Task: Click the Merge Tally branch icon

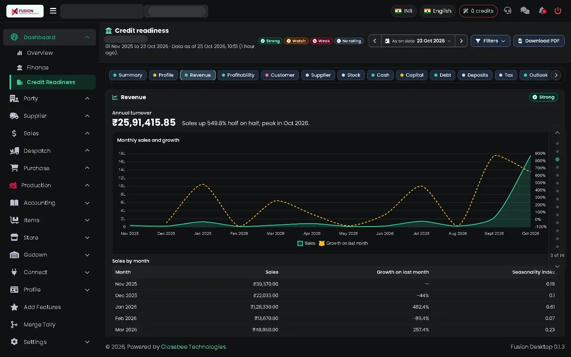Action: tap(14, 324)
